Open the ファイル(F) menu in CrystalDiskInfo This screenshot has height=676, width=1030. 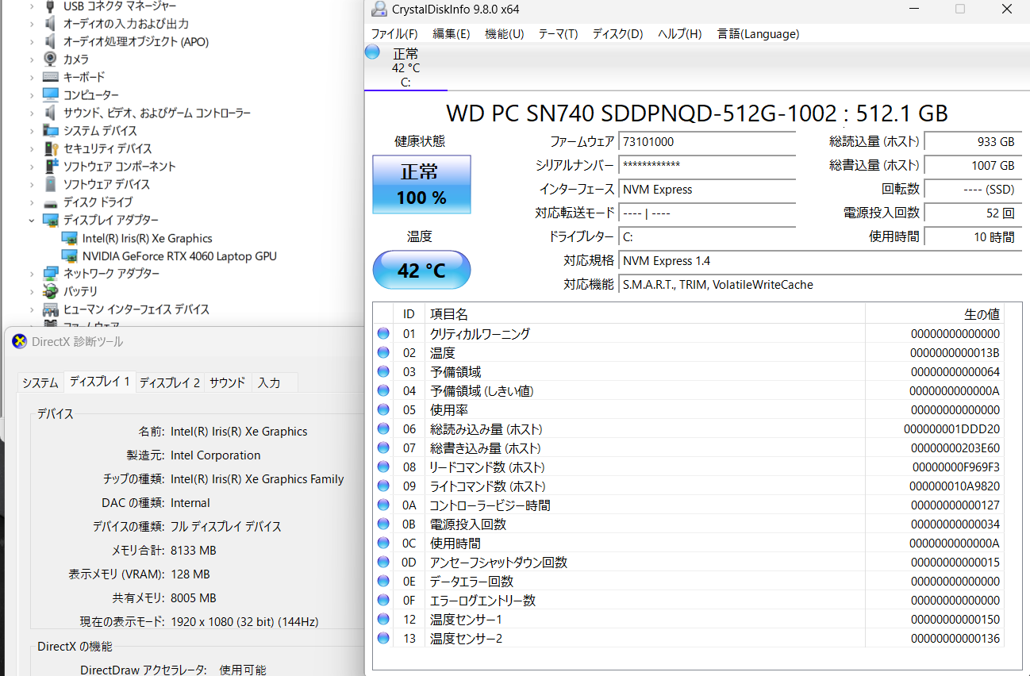pyautogui.click(x=394, y=33)
